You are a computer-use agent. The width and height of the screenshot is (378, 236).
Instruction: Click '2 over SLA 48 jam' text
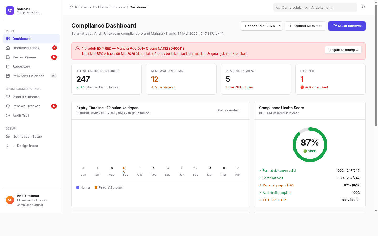pos(239,87)
